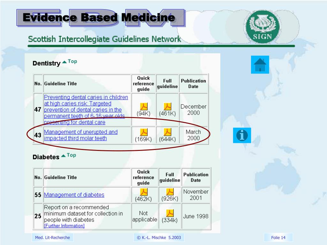This screenshot has width=327, height=245.
Task: Open full guideline PDF (334k) for guideline 25
Action: pyautogui.click(x=170, y=213)
